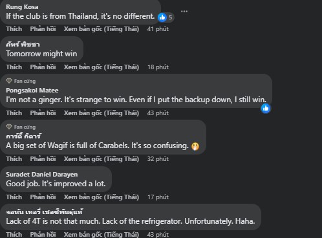Open จอห์น เทอรี่ เชลซีพันธุ์แท้ profile name
The height and width of the screenshot is (238, 322).
point(44,212)
